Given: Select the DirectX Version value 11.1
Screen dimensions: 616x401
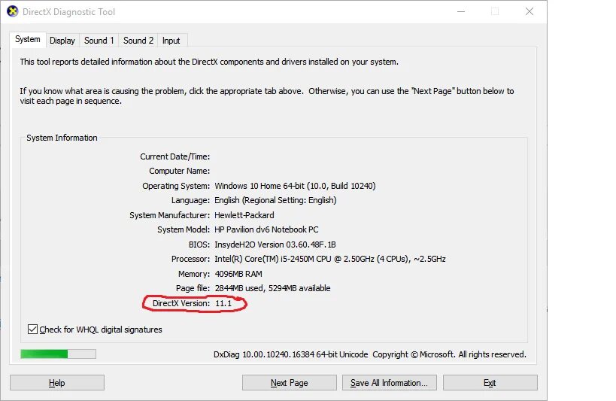Looking at the screenshot, I should click(x=223, y=303).
